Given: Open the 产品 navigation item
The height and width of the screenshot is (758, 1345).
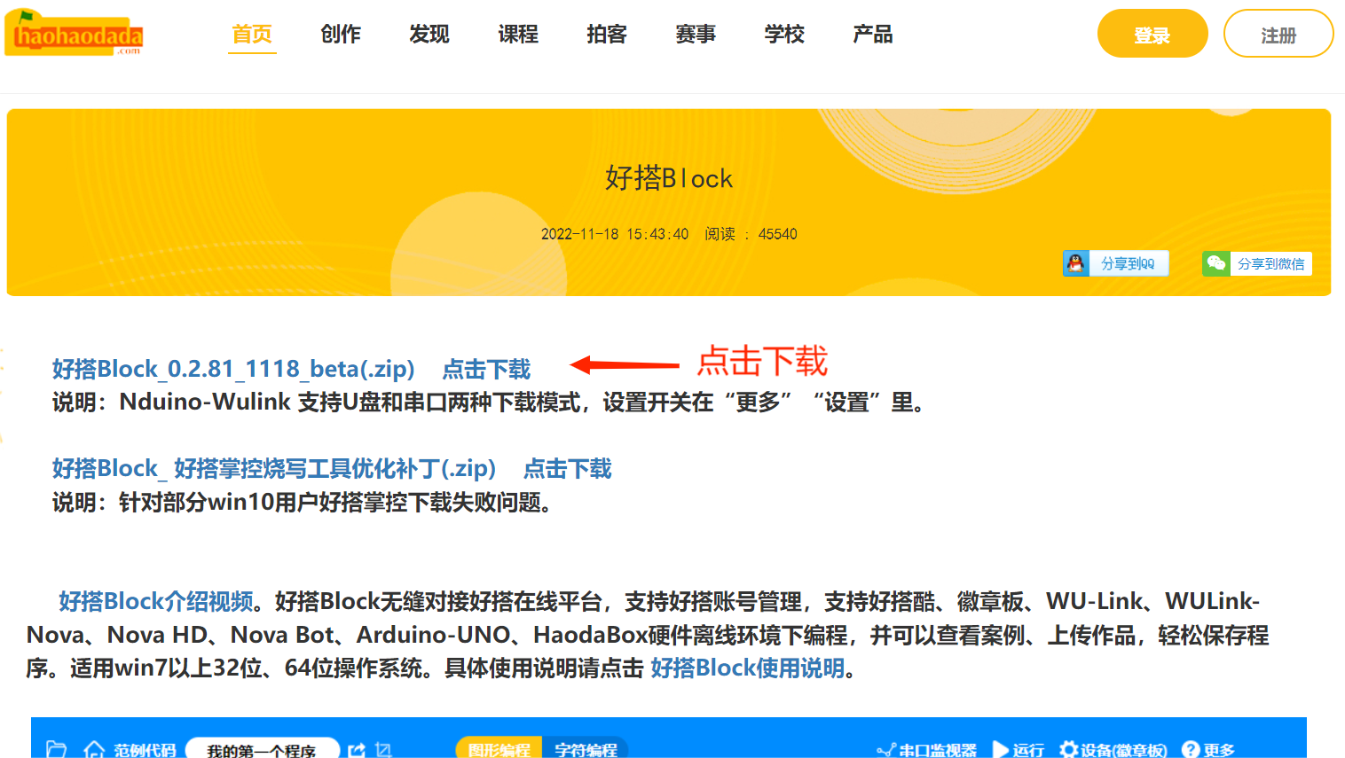Looking at the screenshot, I should [873, 35].
